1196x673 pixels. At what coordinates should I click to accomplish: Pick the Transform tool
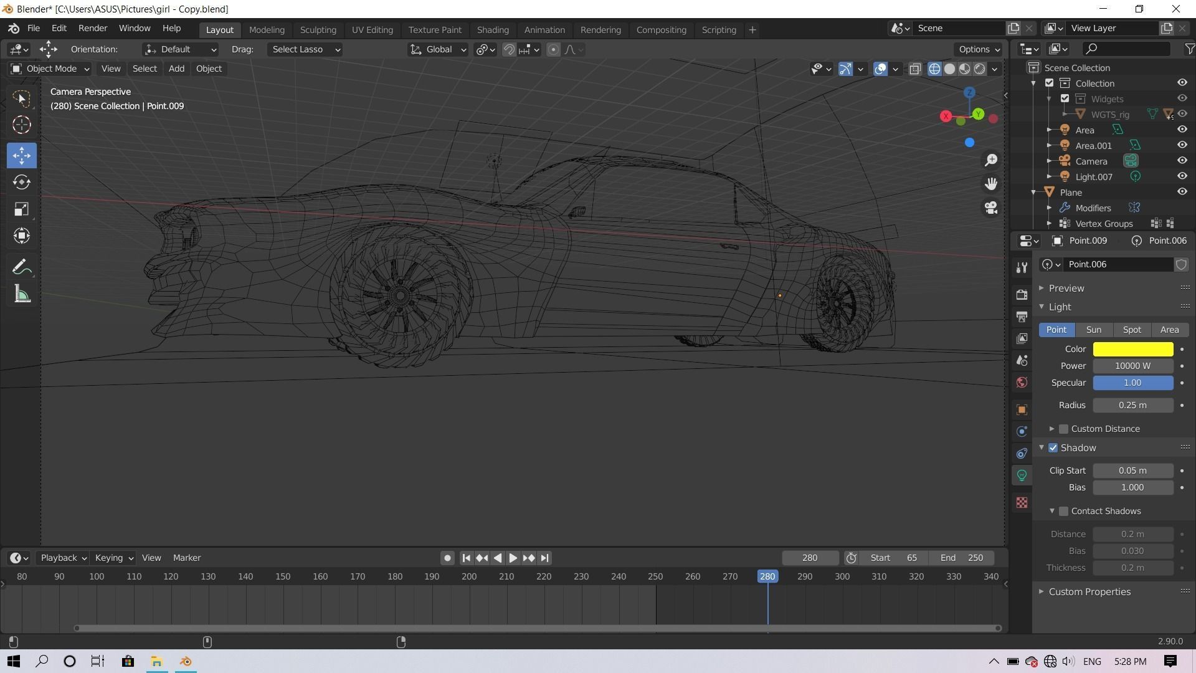point(22,236)
